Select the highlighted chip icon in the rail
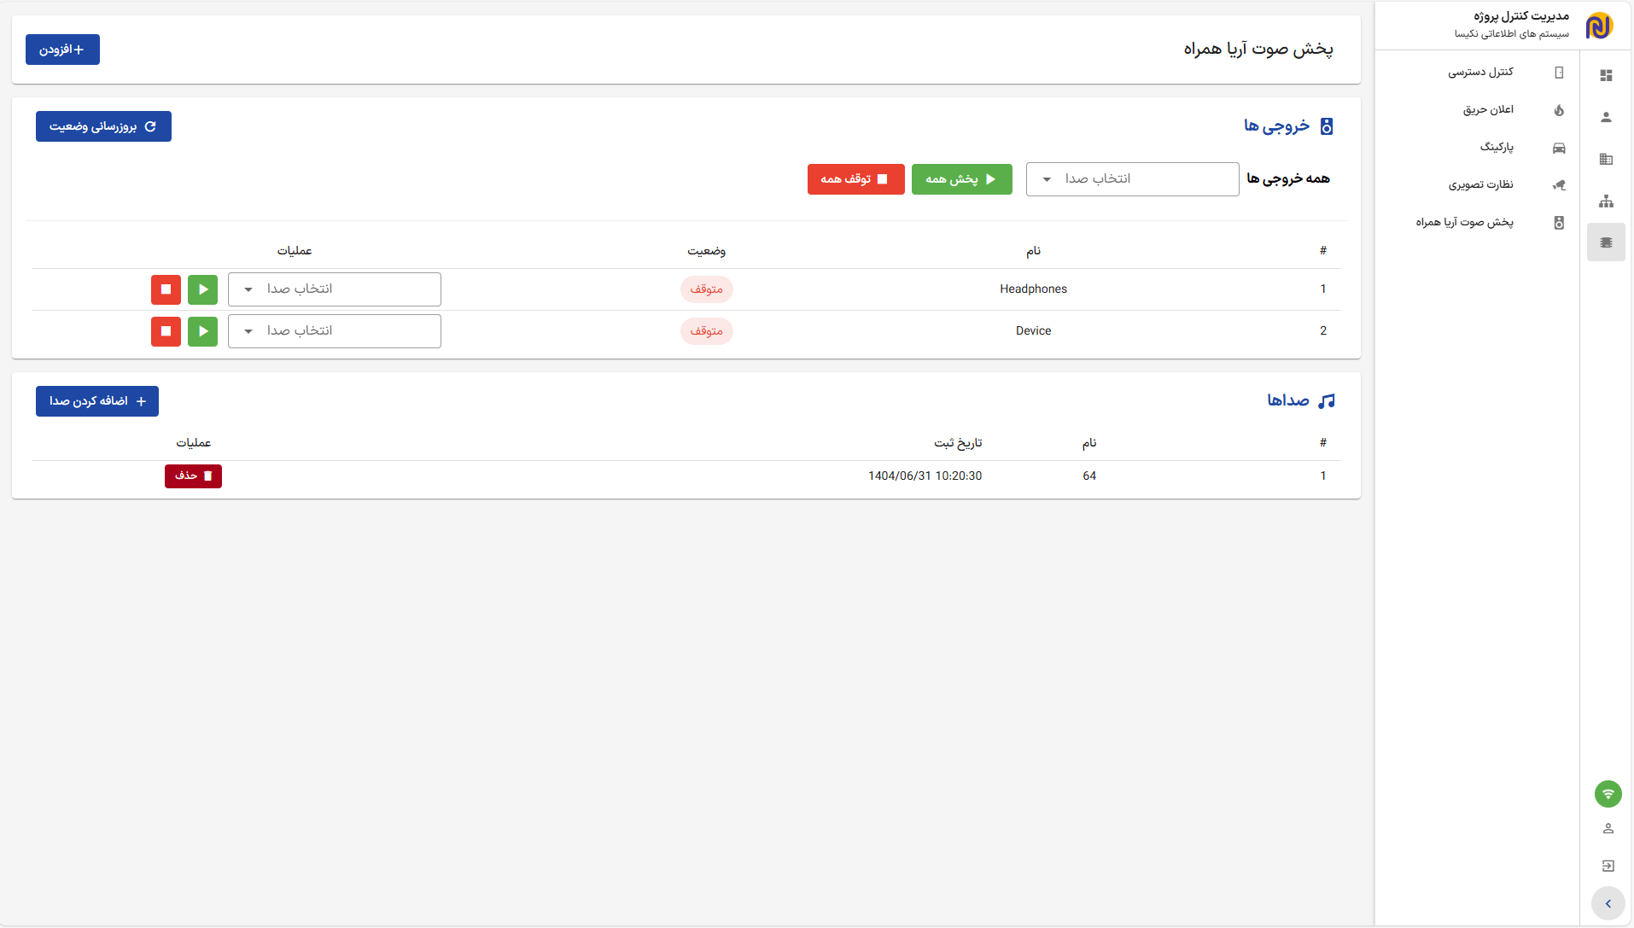Image resolution: width=1634 pixels, height=928 pixels. click(x=1606, y=242)
